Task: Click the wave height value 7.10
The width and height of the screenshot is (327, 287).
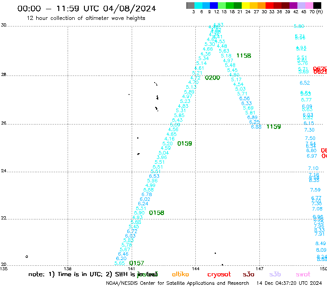Action: (x=313, y=168)
